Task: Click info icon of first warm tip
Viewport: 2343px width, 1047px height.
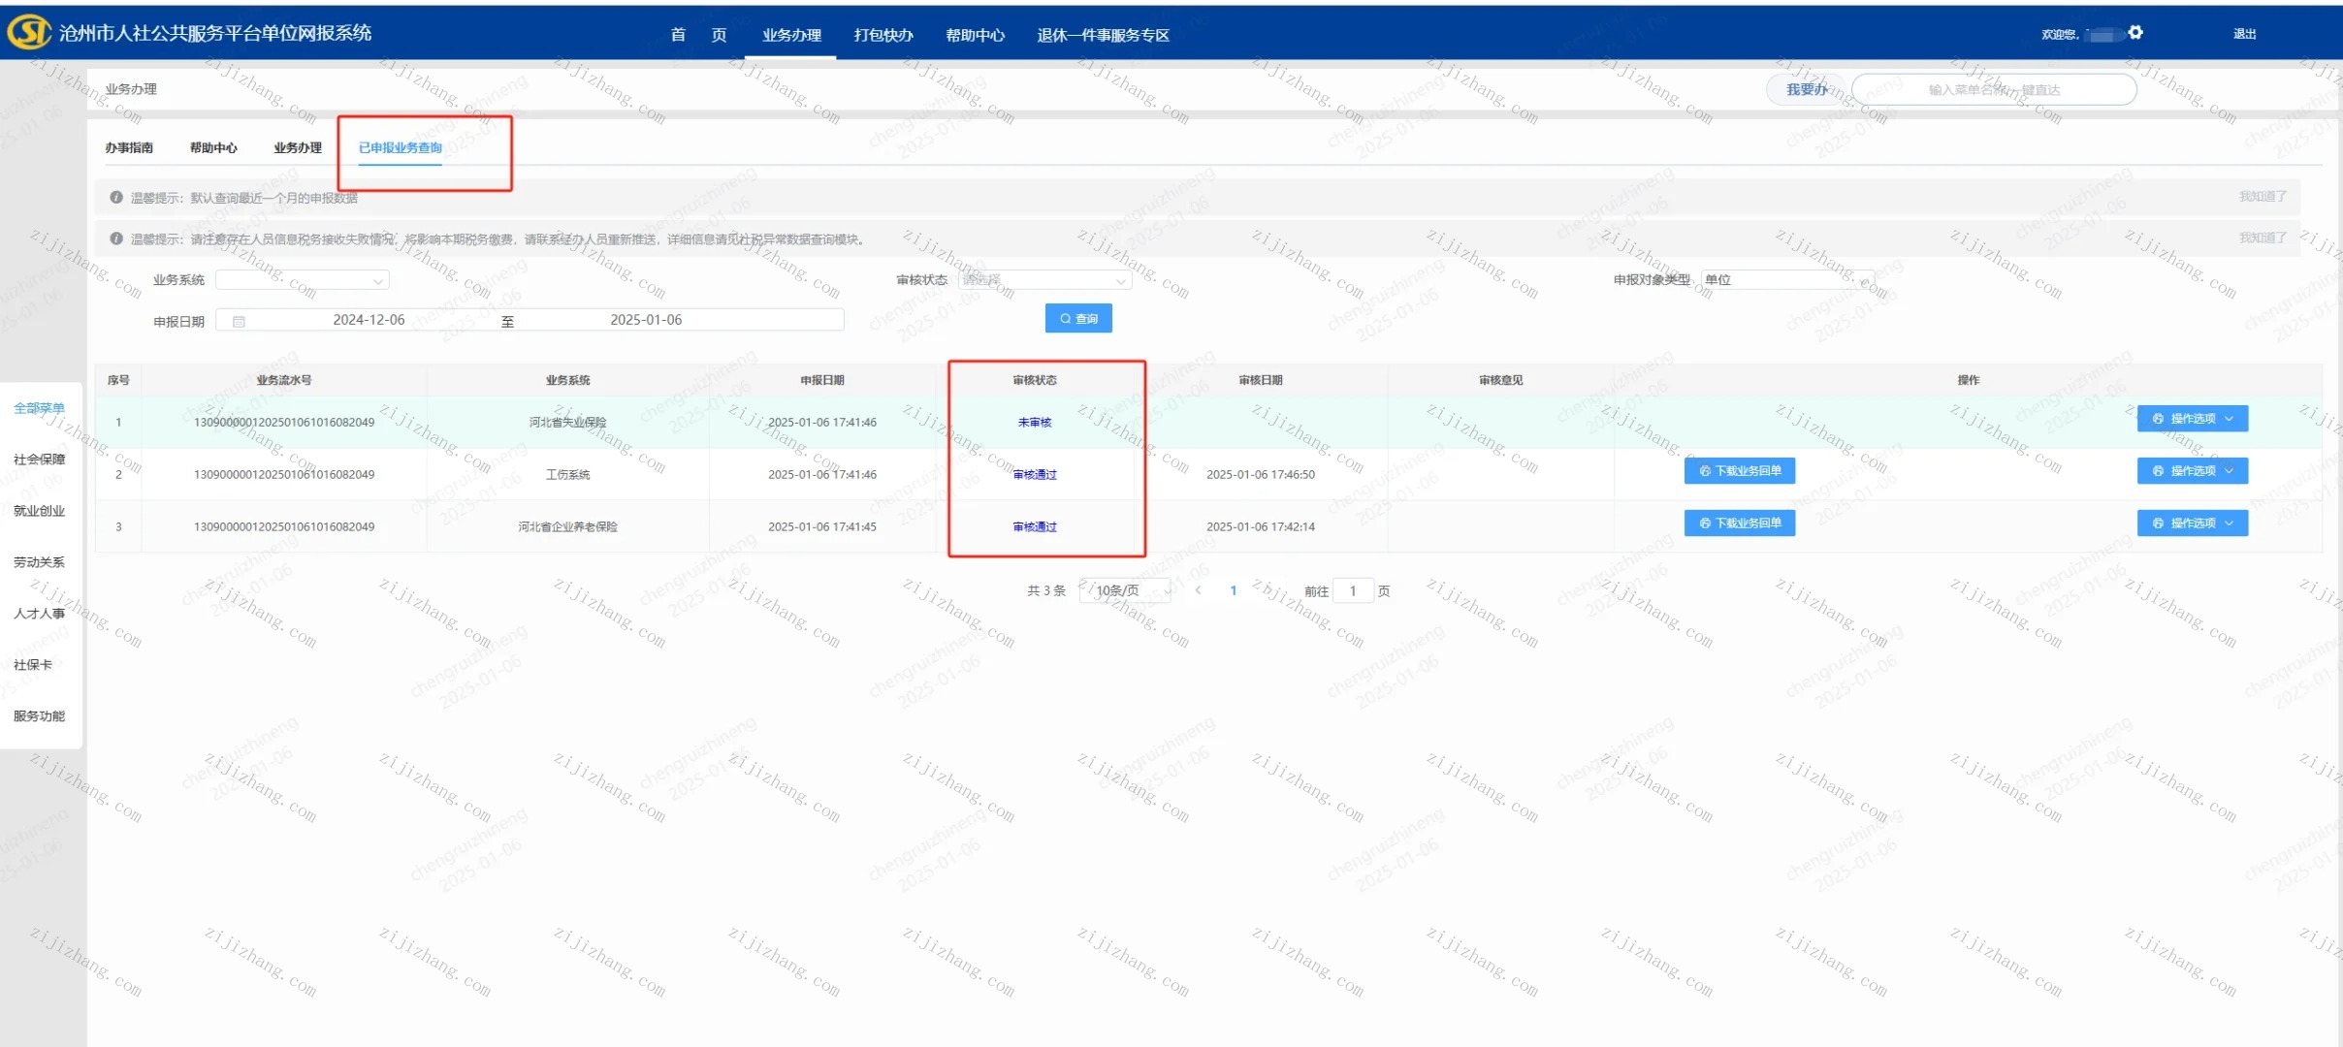Action: (x=116, y=197)
